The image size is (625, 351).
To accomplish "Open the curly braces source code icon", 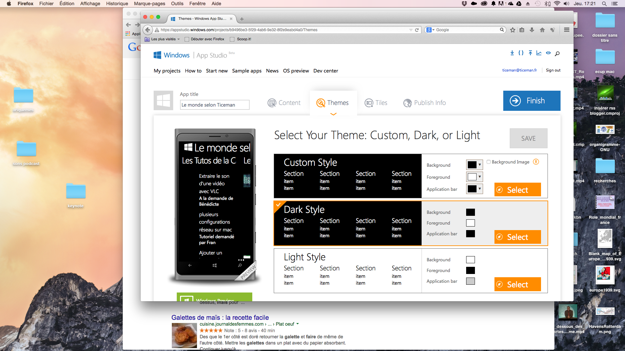I will [x=521, y=53].
